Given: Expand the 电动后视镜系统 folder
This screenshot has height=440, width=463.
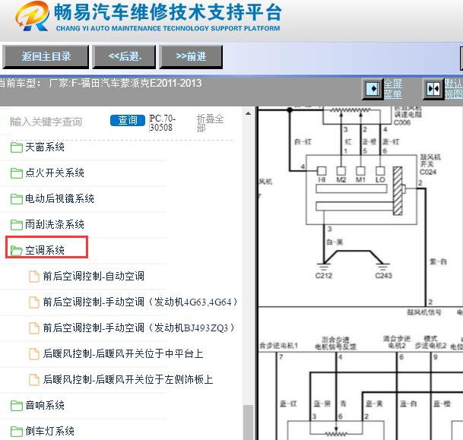Looking at the screenshot, I should pyautogui.click(x=59, y=198).
